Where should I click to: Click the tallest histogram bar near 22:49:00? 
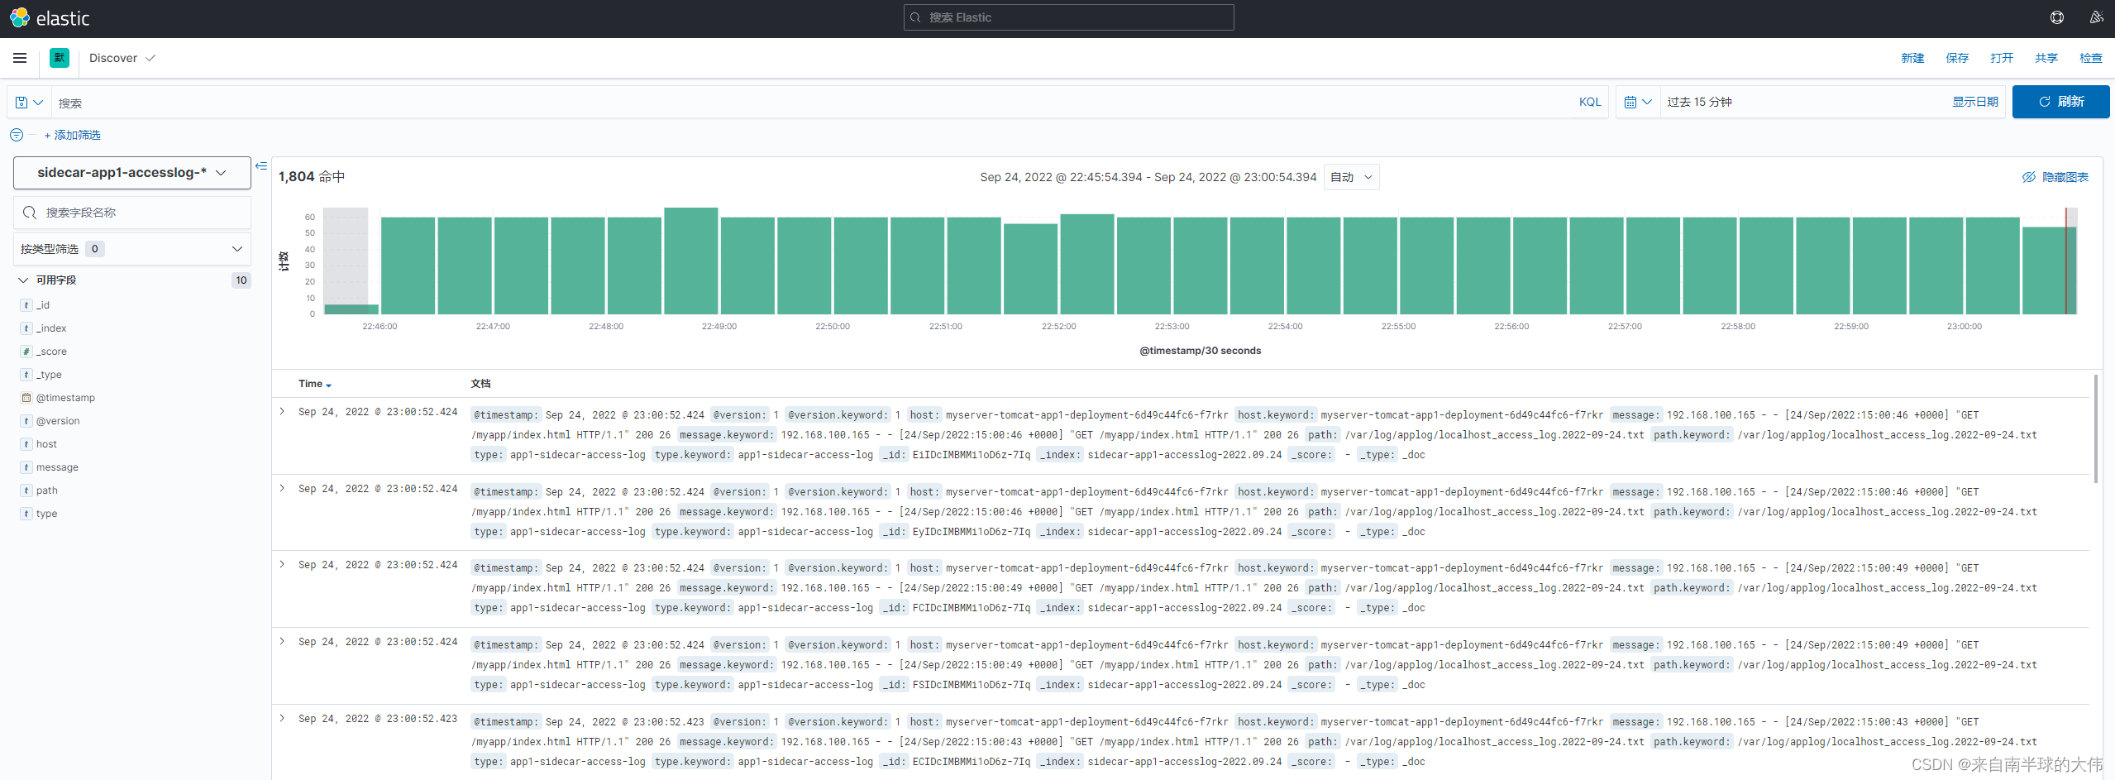pyautogui.click(x=691, y=261)
